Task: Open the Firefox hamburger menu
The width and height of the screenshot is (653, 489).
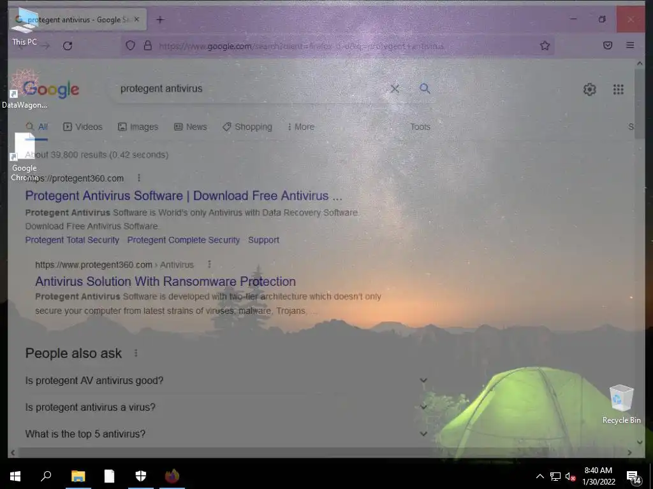Action: pyautogui.click(x=630, y=45)
